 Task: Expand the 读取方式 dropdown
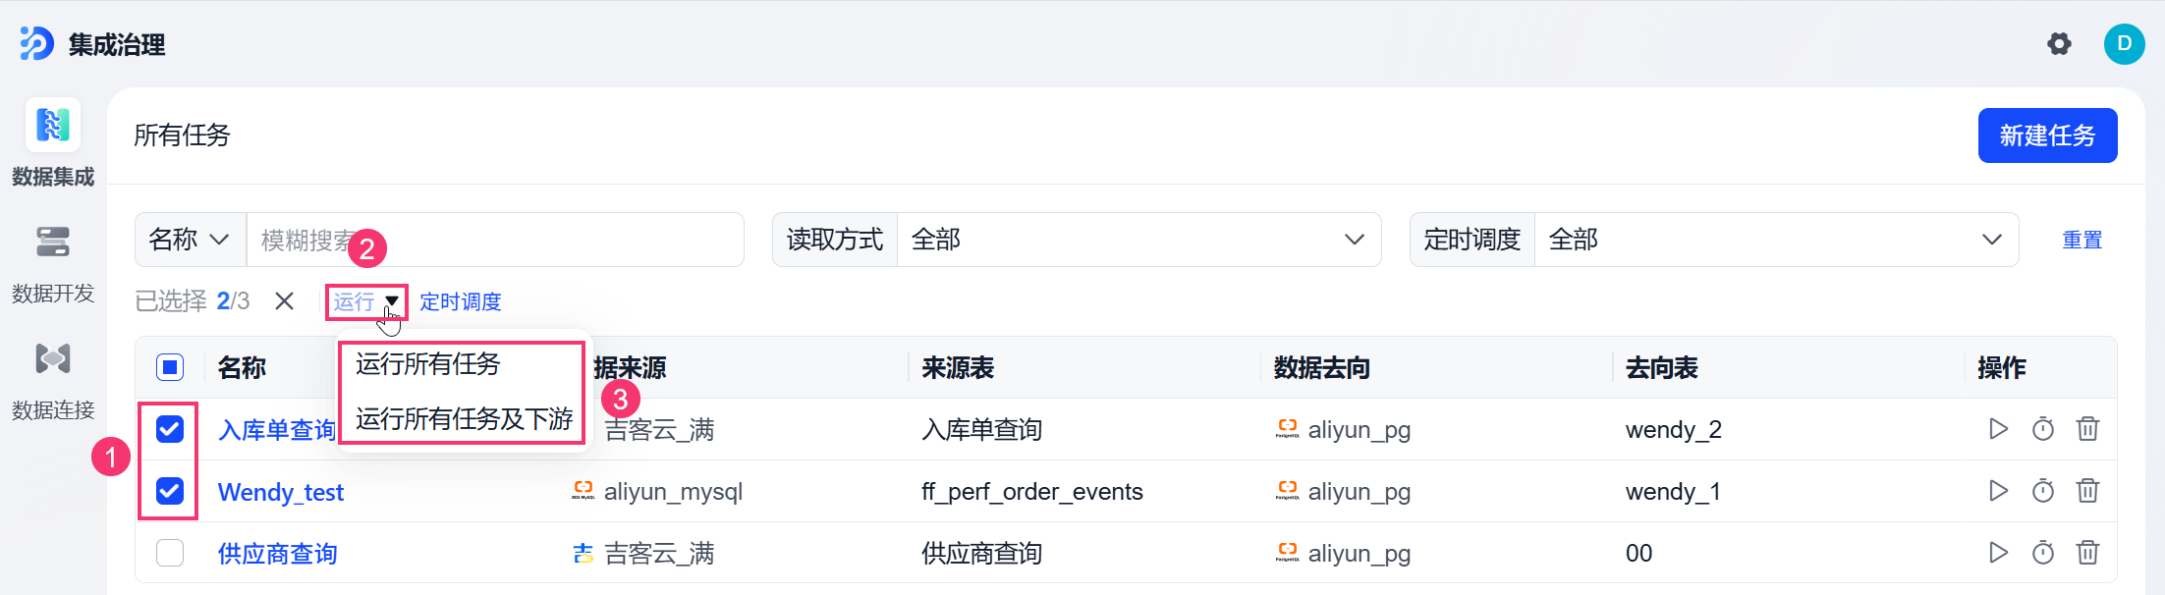coord(1138,240)
